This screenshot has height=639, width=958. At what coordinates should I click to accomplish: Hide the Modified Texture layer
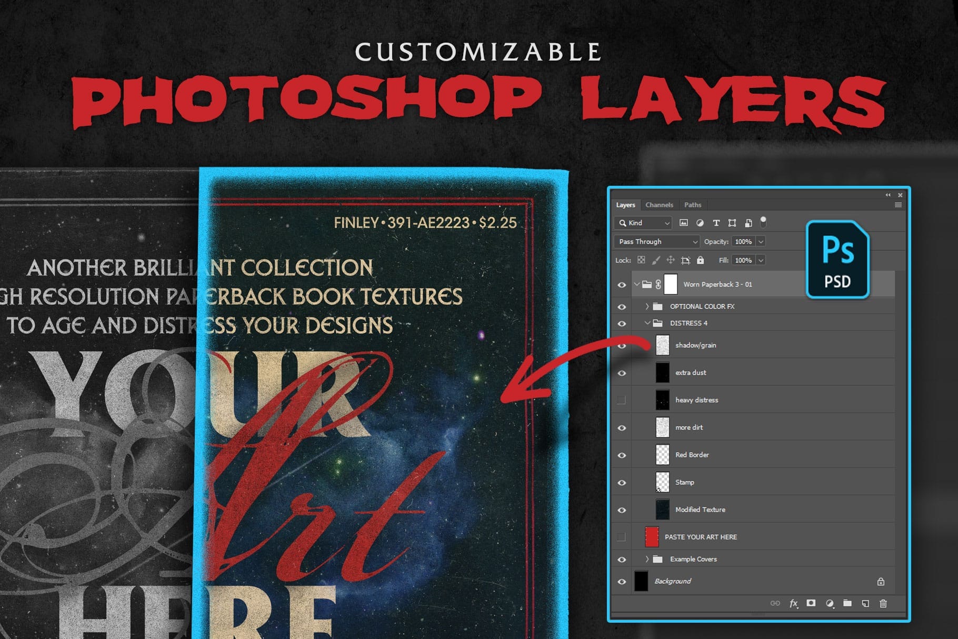[622, 510]
